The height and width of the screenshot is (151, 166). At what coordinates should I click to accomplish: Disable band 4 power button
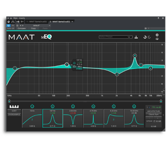[93, 106]
